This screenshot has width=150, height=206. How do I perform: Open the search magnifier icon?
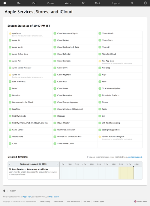point(132,3)
